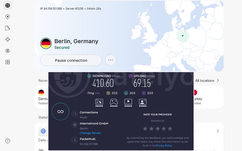This screenshot has width=242, height=151.
Task: Click the 94.156.151.188 address under Packethub
Action: pos(89,144)
